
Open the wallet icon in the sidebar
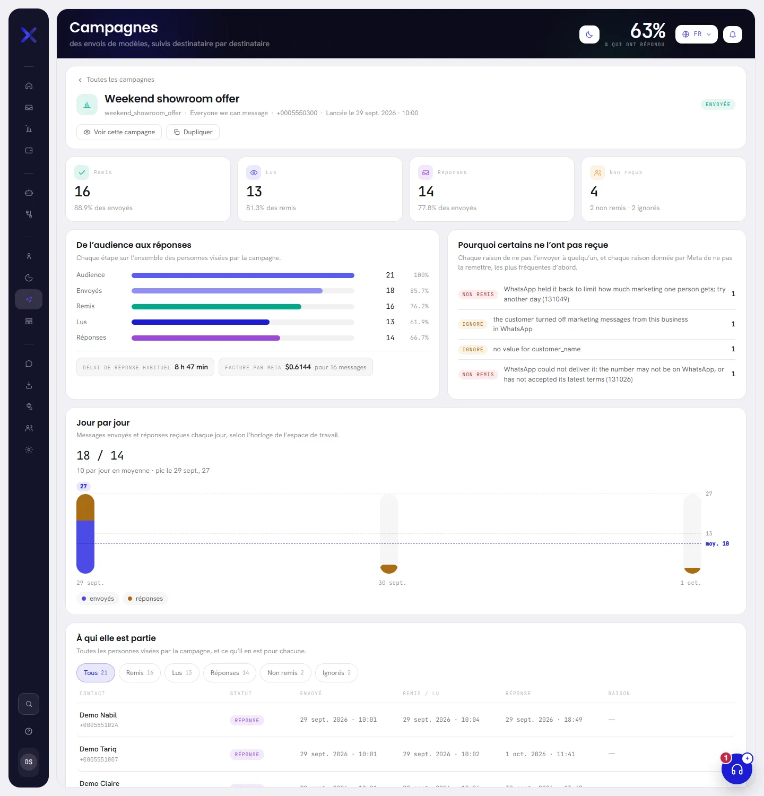click(29, 151)
